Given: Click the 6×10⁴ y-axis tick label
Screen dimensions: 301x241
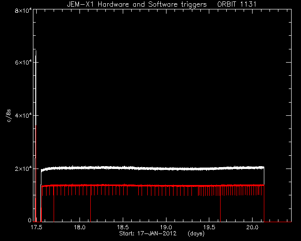Looking at the screenshot, I should click(x=23, y=62).
